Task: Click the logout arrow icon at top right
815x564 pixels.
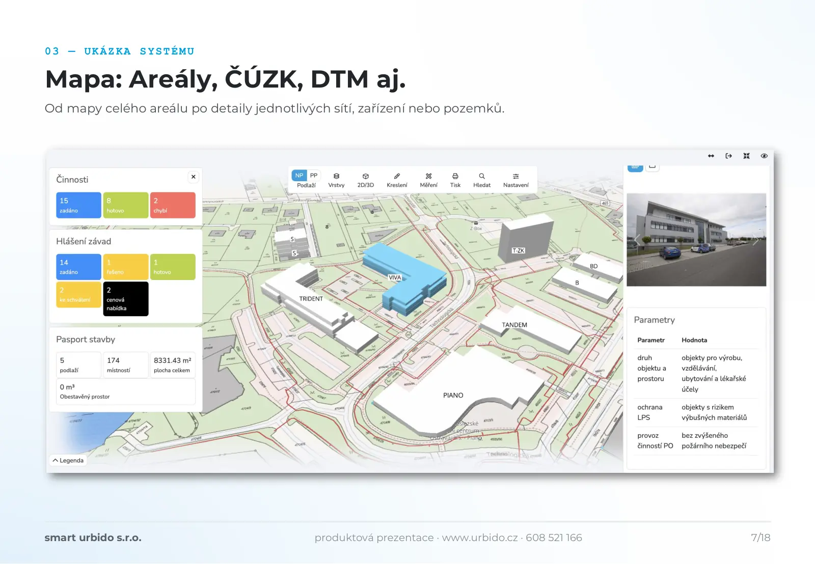Action: tap(728, 156)
